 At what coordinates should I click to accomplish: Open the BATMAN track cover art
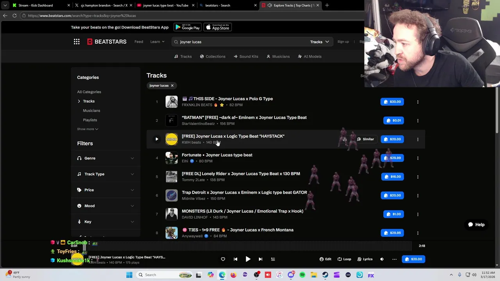[171, 121]
